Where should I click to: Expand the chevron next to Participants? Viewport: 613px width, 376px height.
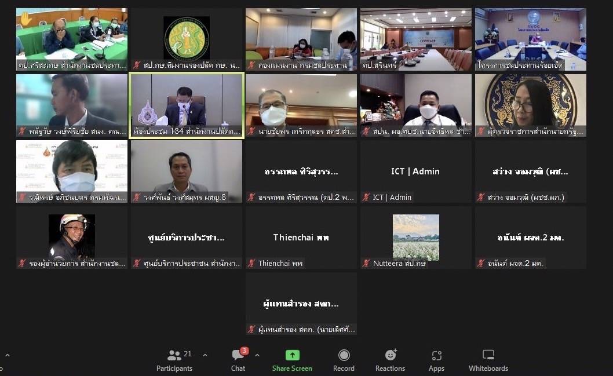pyautogui.click(x=205, y=355)
